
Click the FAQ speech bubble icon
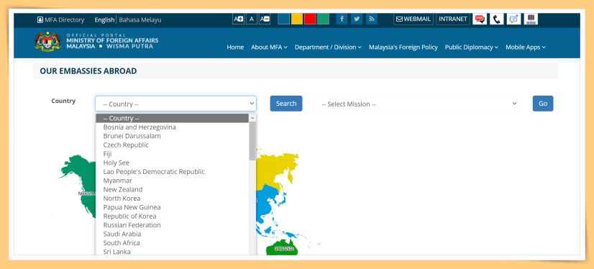click(480, 19)
